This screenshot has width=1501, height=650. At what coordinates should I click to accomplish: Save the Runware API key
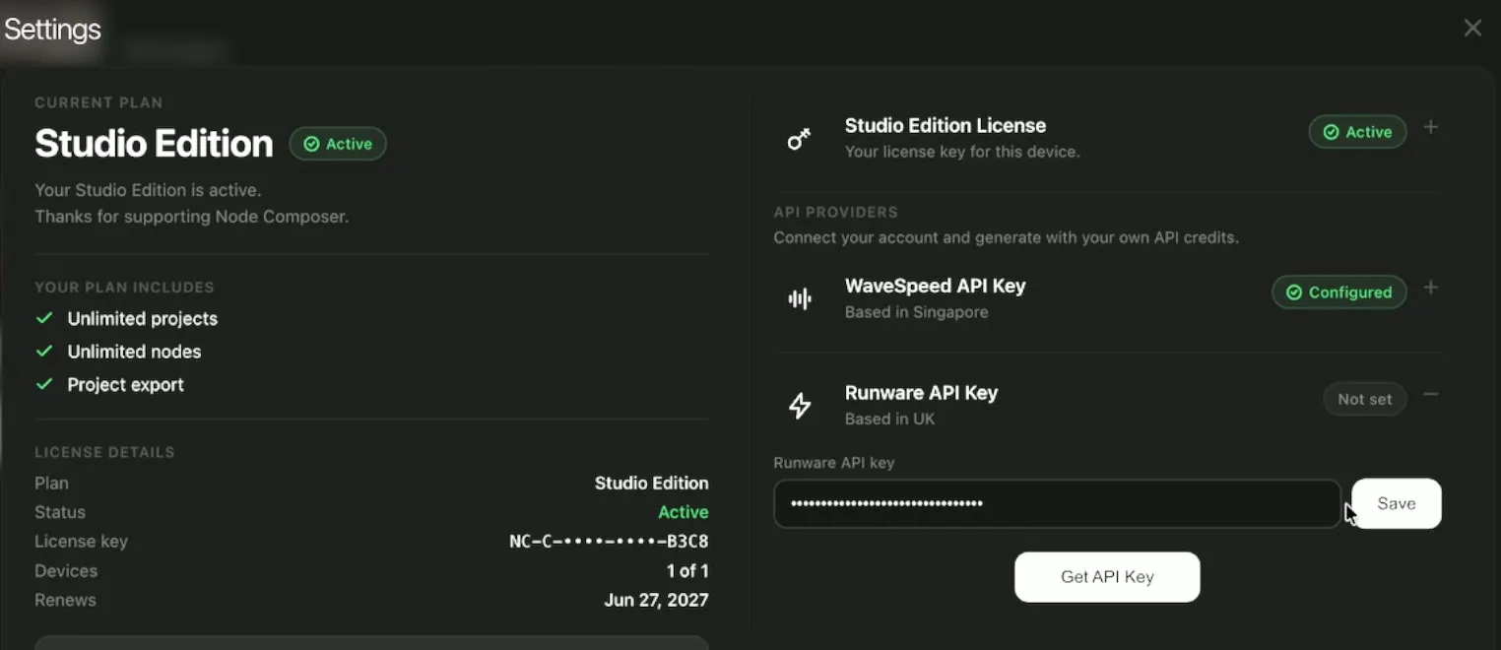pyautogui.click(x=1397, y=503)
